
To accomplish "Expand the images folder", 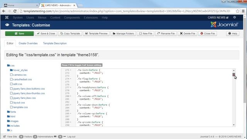I will 13,121.
